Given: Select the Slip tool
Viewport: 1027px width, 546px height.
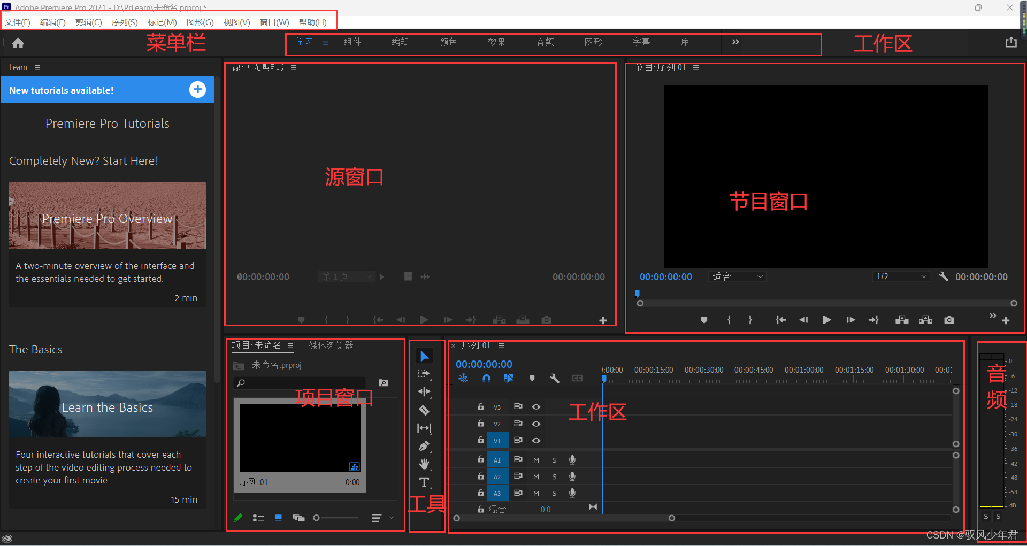Looking at the screenshot, I should 424,428.
